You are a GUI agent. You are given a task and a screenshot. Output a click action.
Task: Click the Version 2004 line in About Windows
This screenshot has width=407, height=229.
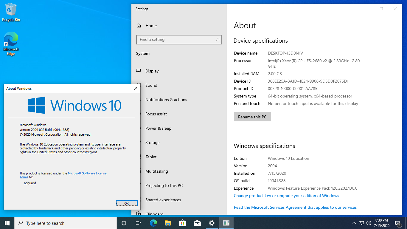pos(44,130)
